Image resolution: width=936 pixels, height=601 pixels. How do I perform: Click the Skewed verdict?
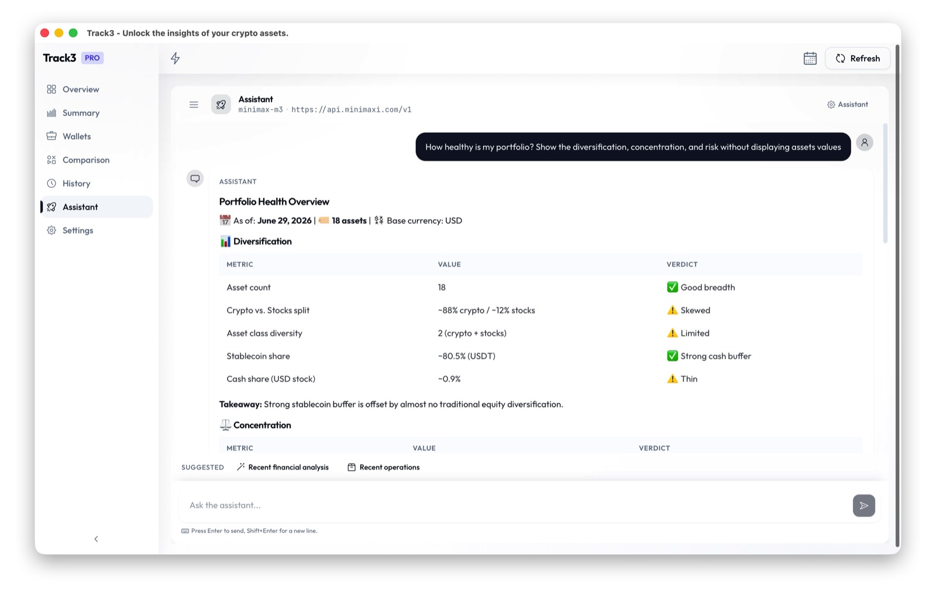point(689,310)
